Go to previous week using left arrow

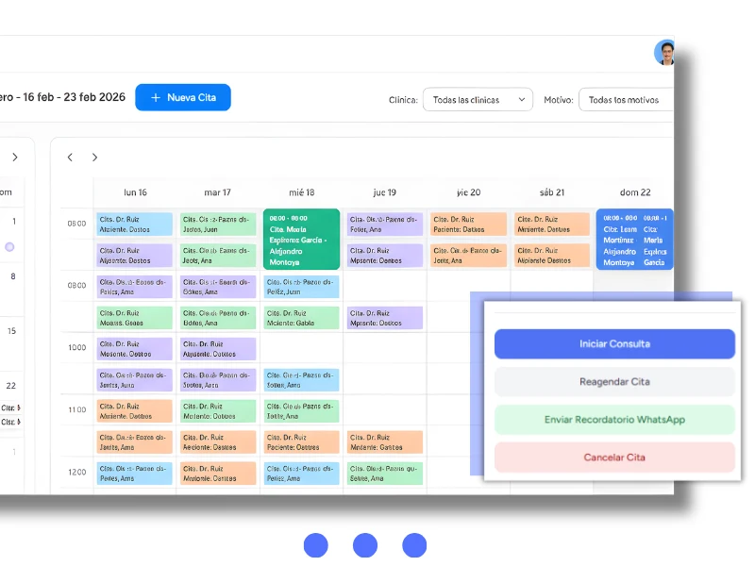point(70,157)
